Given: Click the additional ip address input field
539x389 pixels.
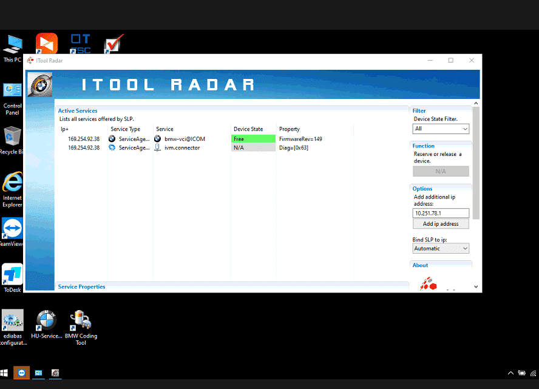Looking at the screenshot, I should click(x=441, y=213).
